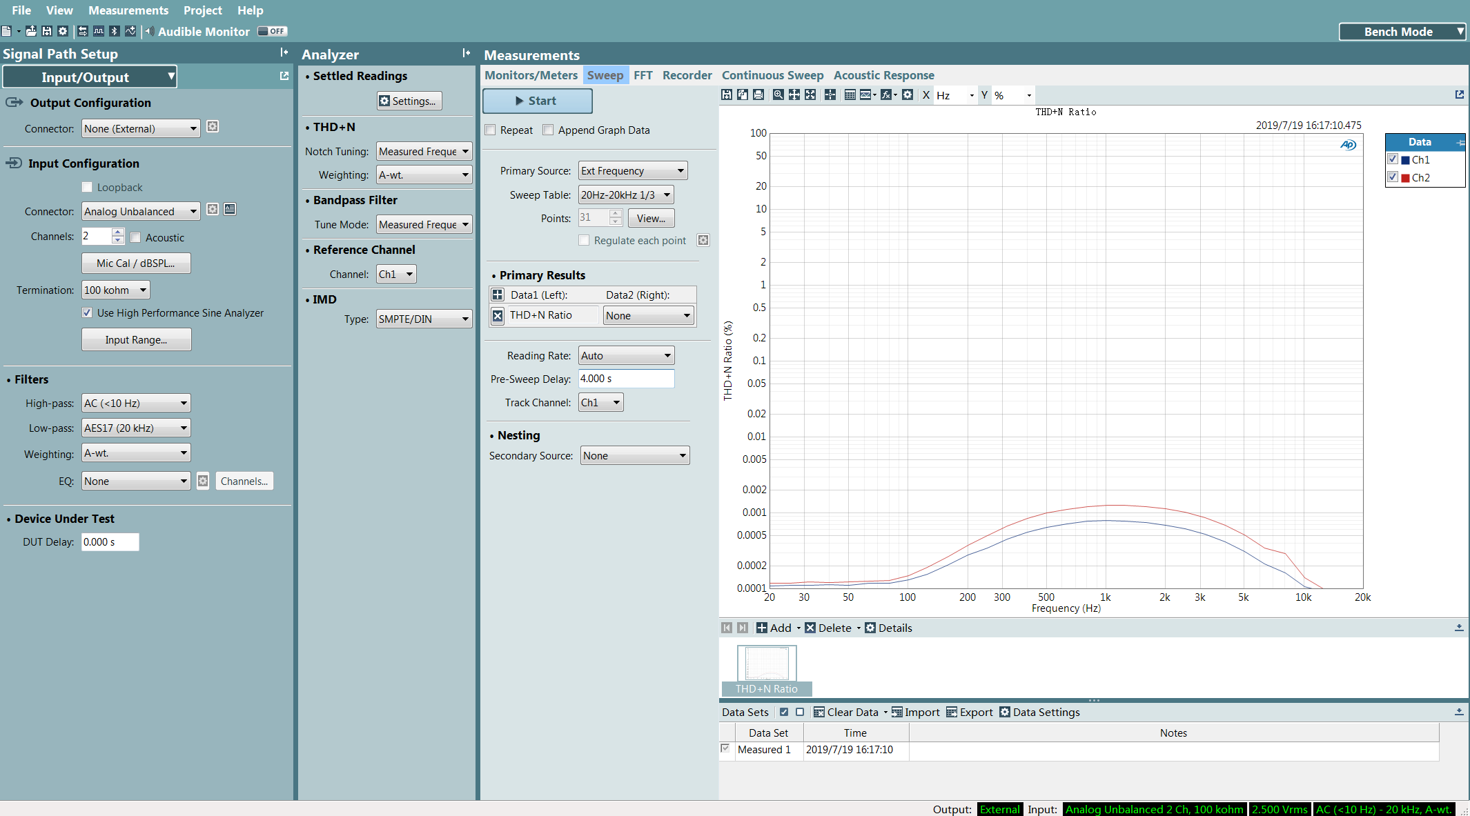Toggle the Audible Monitor switch

click(272, 31)
